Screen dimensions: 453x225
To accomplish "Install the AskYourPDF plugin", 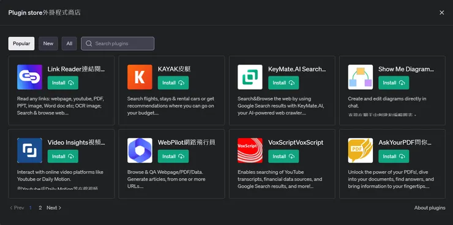I will [x=394, y=157].
